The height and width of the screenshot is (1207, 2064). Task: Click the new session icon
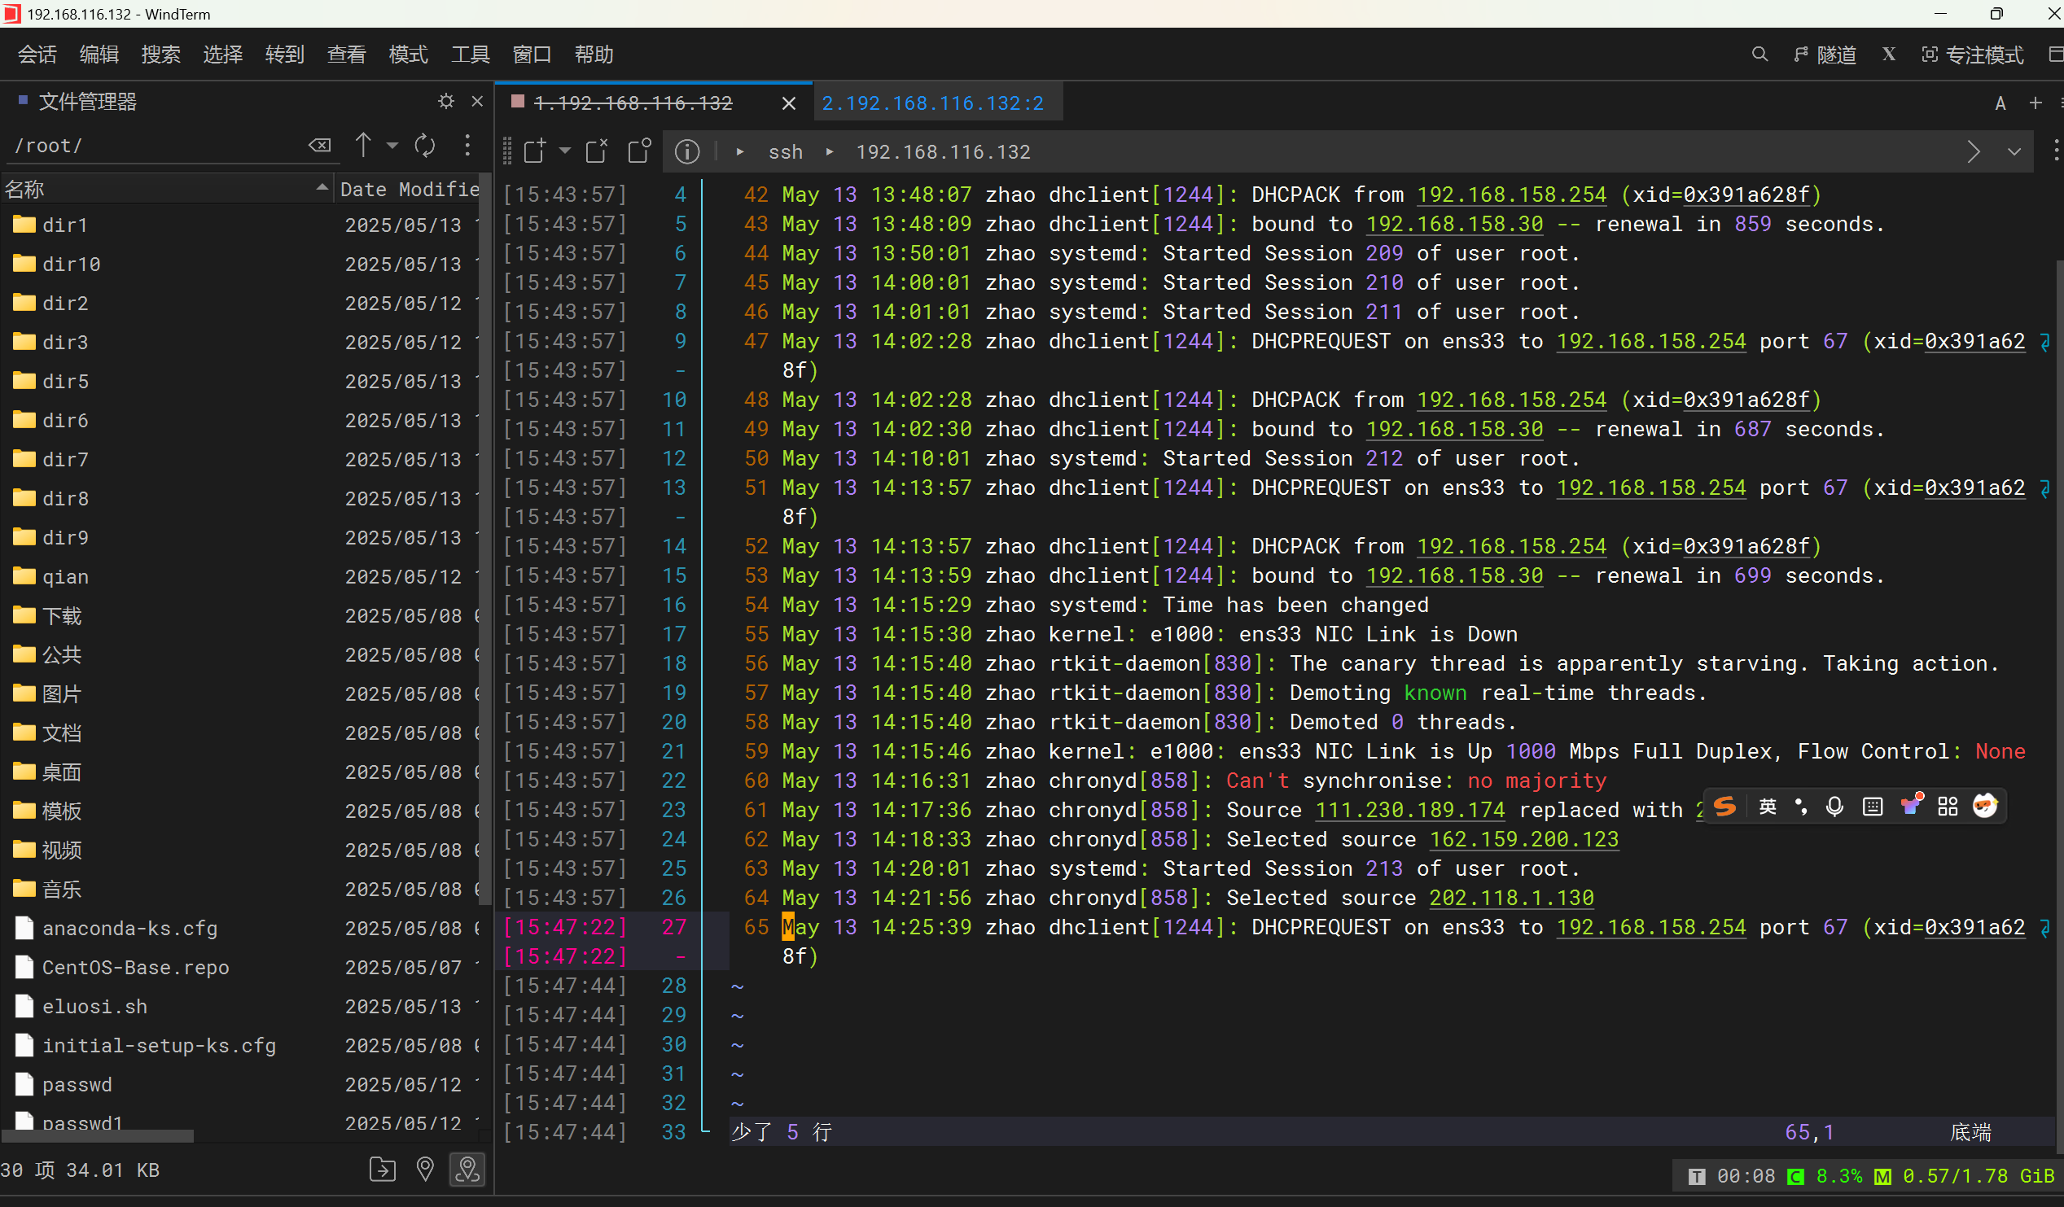535,151
